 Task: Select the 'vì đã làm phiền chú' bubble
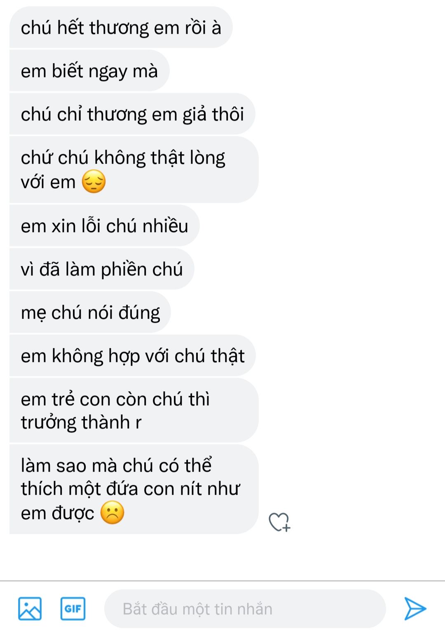[102, 269]
